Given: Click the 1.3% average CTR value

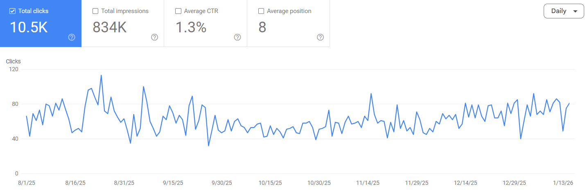Looking at the screenshot, I should coord(191,27).
